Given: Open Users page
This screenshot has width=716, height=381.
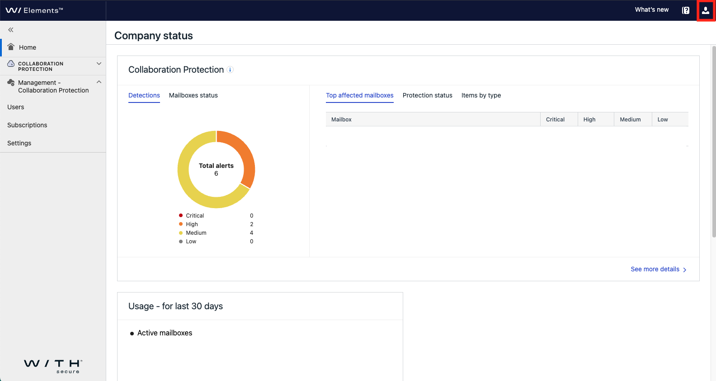Looking at the screenshot, I should 16,107.
